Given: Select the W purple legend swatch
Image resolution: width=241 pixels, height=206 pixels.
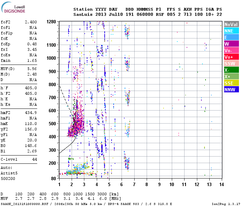Looking at the screenshot, I should tap(231, 44).
